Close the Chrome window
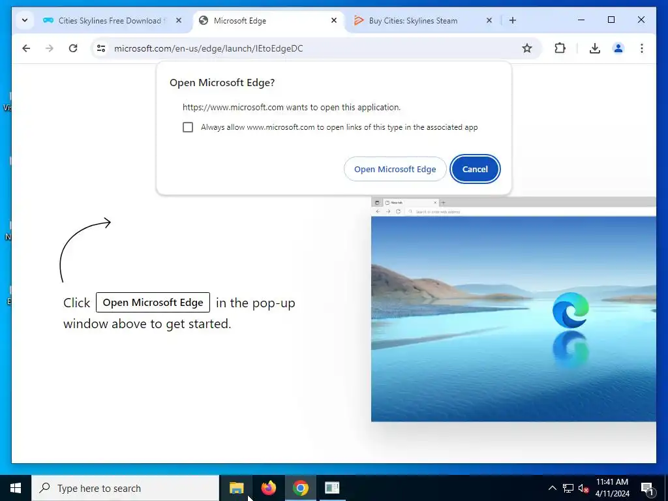 point(641,20)
